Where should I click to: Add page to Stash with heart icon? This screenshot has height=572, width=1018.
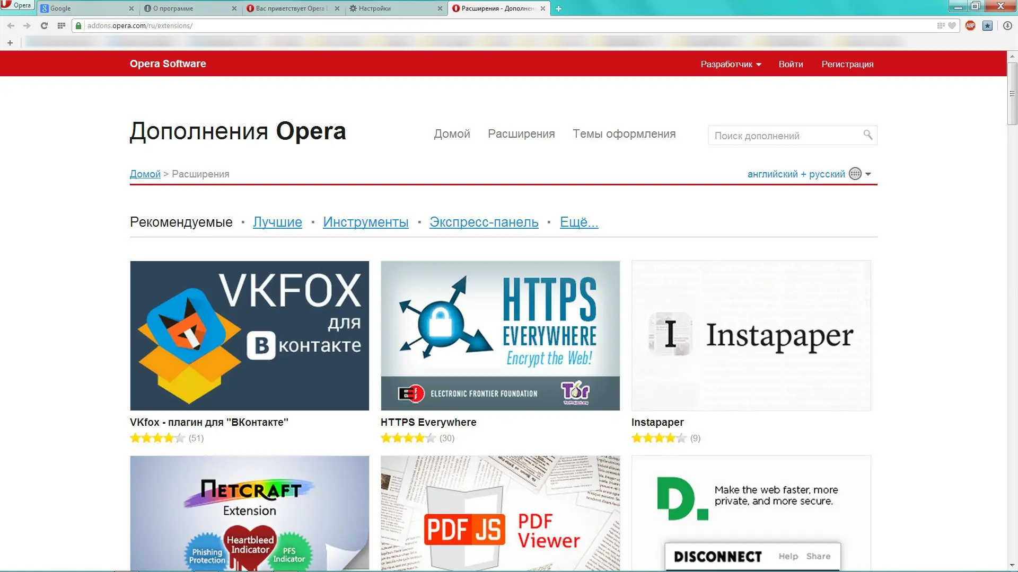[952, 25]
